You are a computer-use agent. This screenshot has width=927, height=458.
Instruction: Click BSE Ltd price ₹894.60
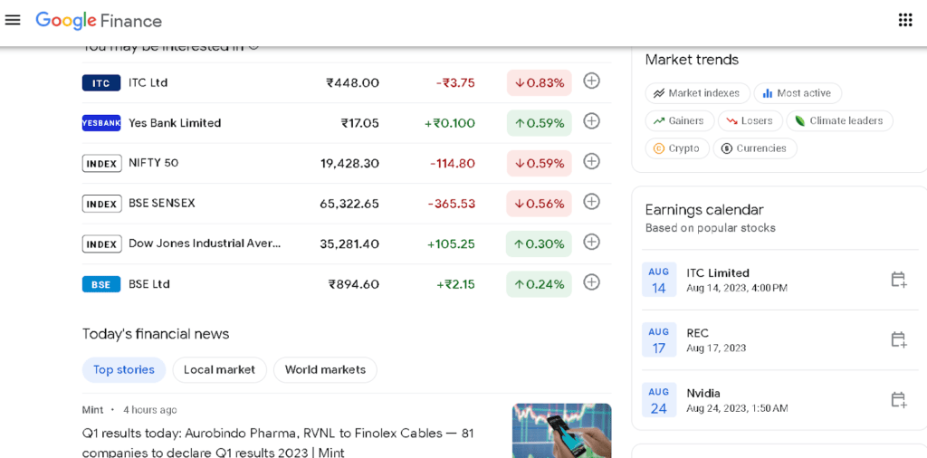pyautogui.click(x=354, y=284)
